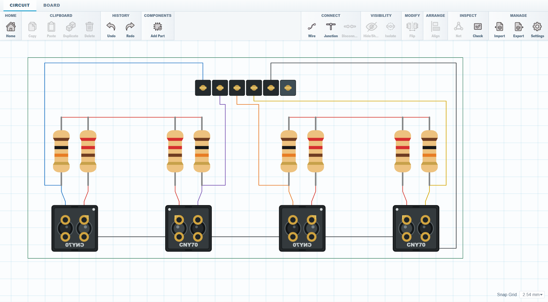Click the Import icon
The height and width of the screenshot is (302, 548).
(499, 27)
